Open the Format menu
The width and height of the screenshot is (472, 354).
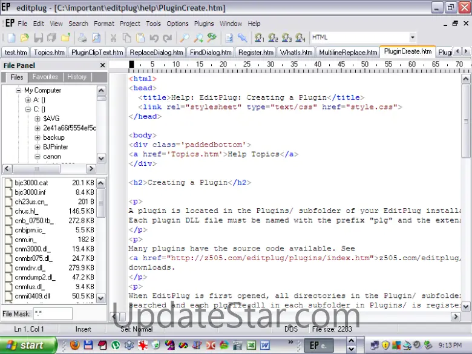click(104, 24)
